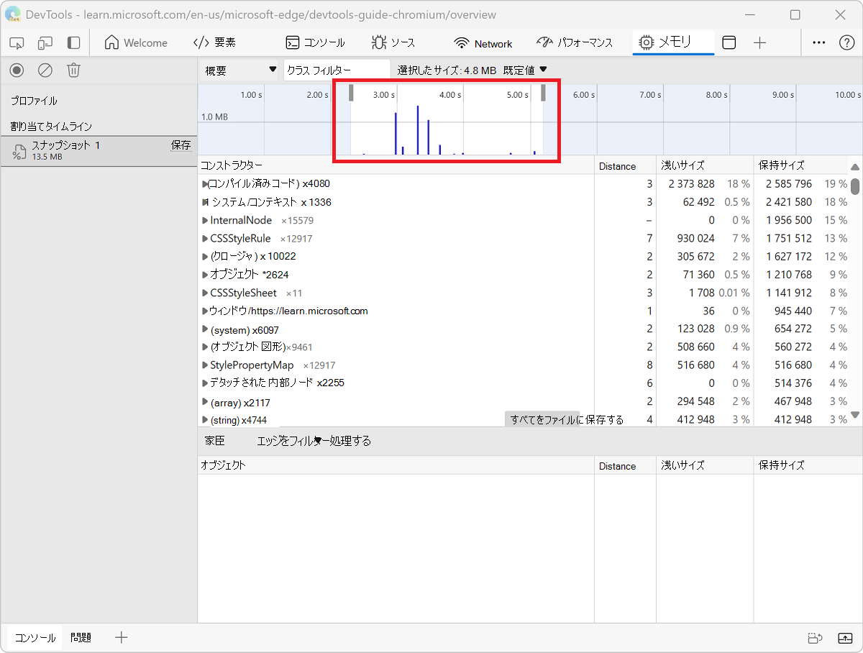Add more tools with plus icon
The width and height of the screenshot is (863, 653).
click(x=759, y=43)
